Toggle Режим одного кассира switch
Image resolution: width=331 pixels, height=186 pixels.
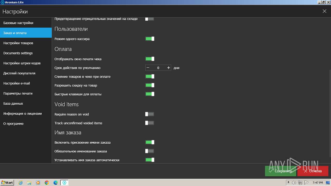(150, 39)
